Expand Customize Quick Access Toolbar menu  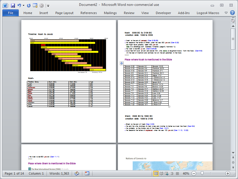point(48,6)
